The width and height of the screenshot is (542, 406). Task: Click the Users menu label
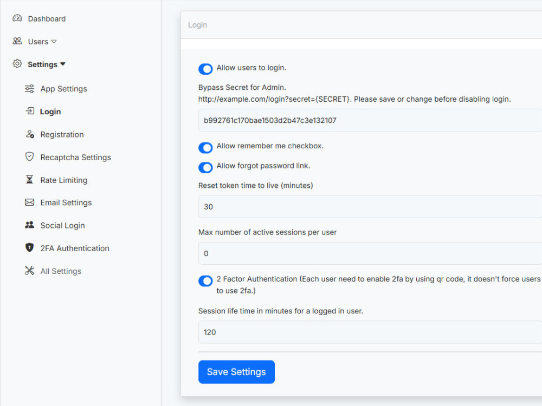click(x=38, y=42)
